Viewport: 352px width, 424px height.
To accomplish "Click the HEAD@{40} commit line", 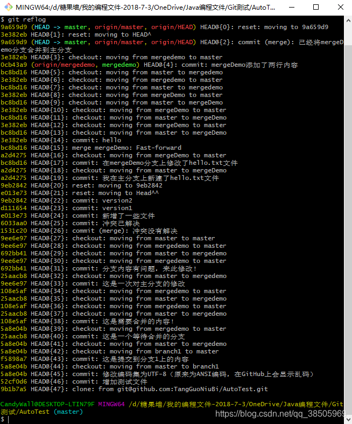I will coord(93,336).
